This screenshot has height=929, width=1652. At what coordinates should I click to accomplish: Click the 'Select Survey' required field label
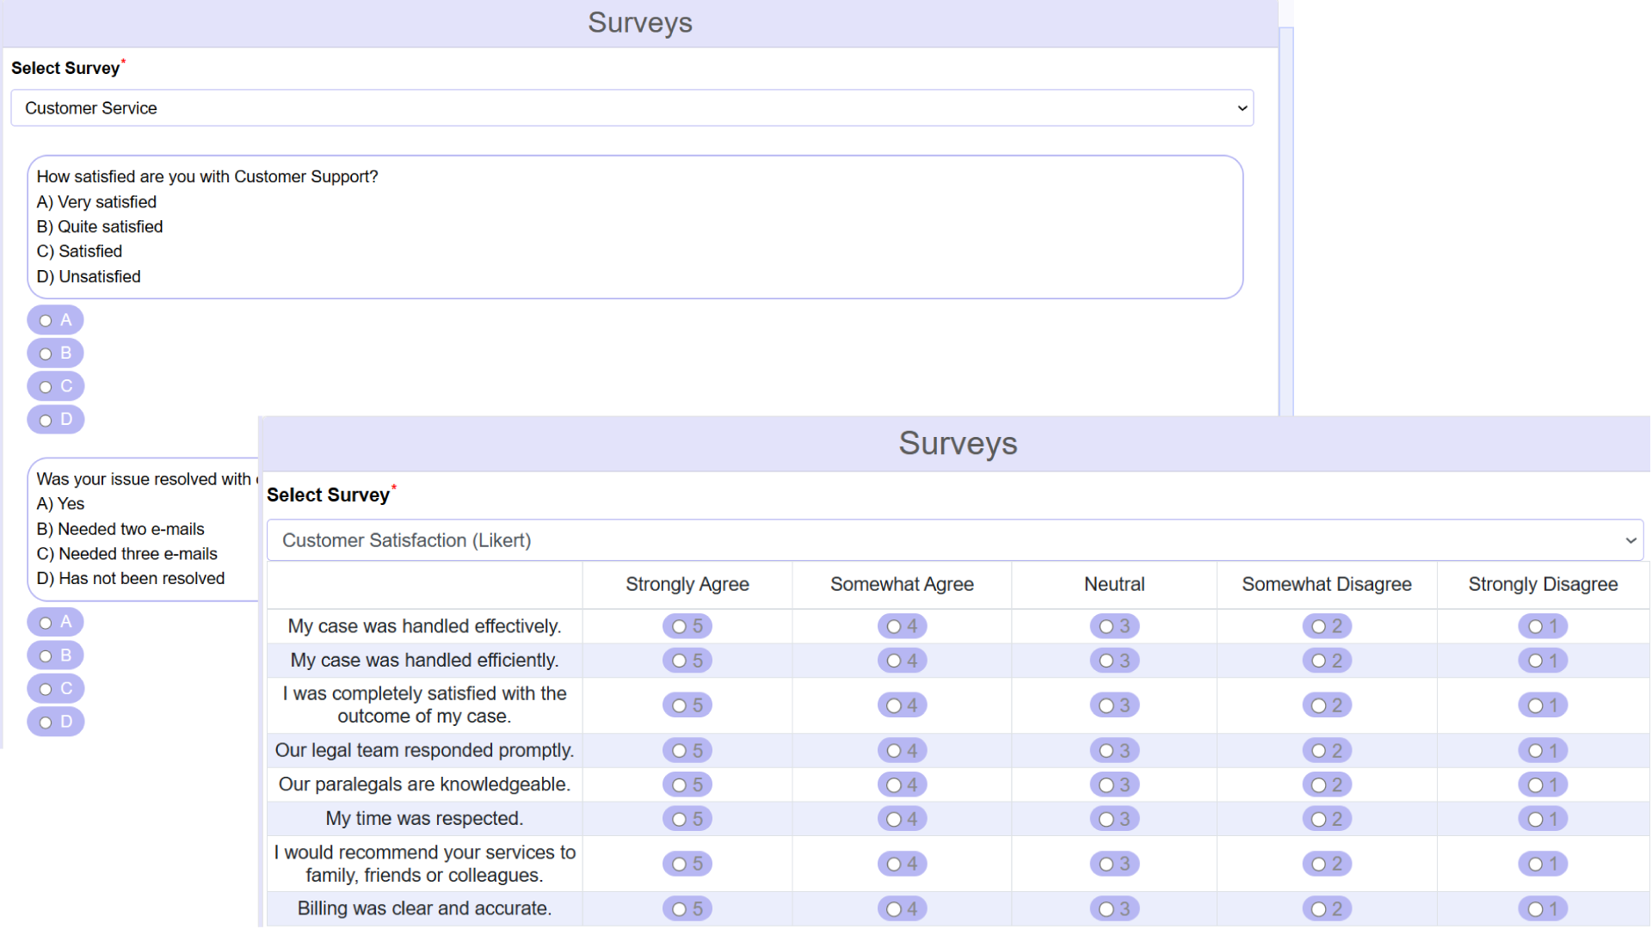[65, 68]
